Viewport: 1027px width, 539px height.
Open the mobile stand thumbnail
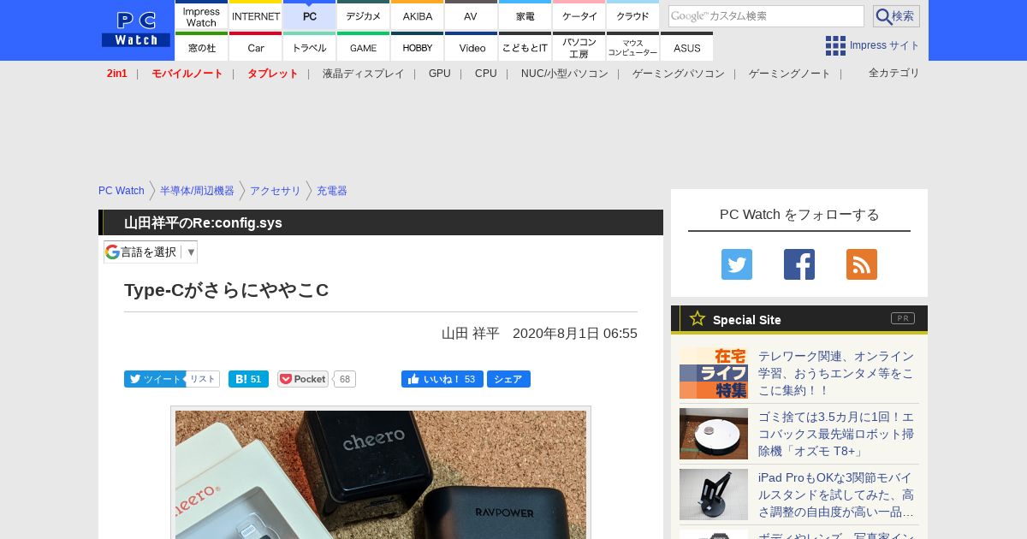[714, 495]
